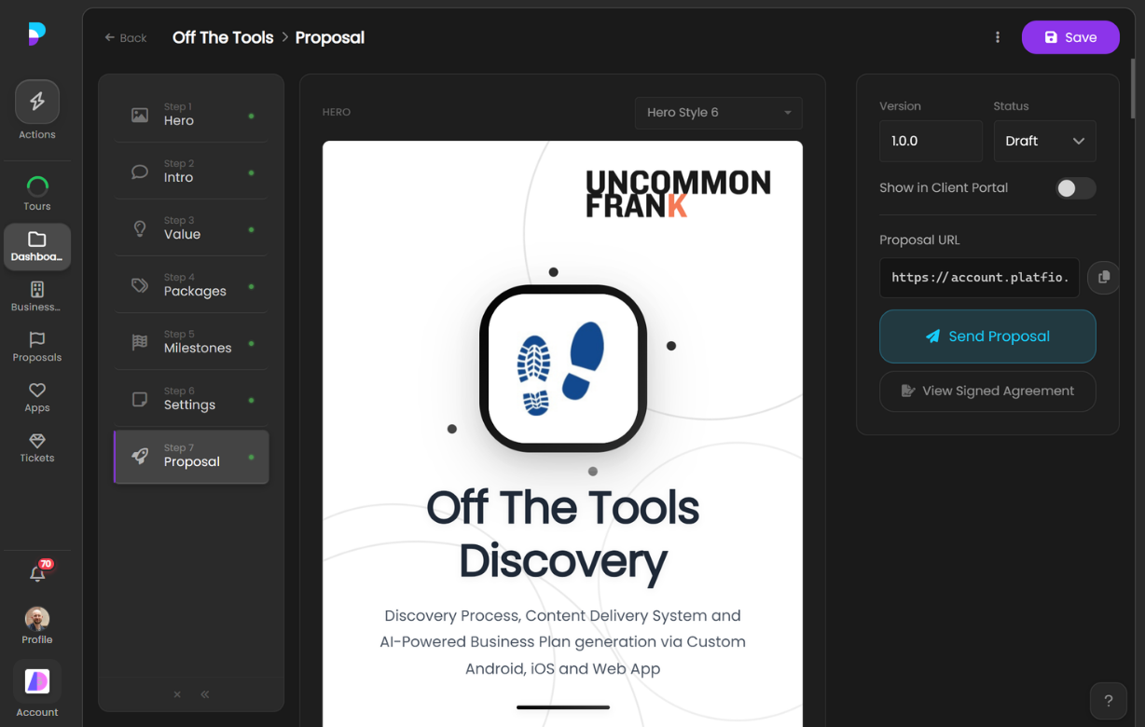Open the Actions panel from the sidebar
Viewport: 1145px width, 727px height.
tap(36, 101)
